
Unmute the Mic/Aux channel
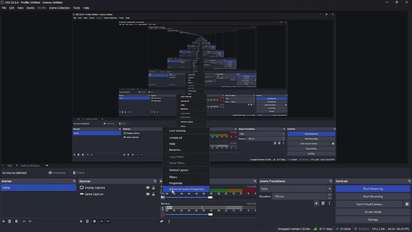(163, 214)
